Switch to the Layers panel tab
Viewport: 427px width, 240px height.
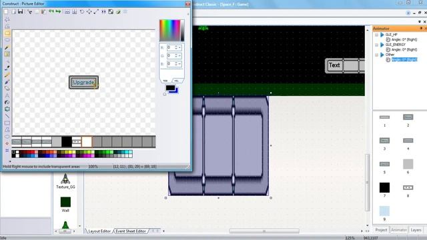[416, 230]
